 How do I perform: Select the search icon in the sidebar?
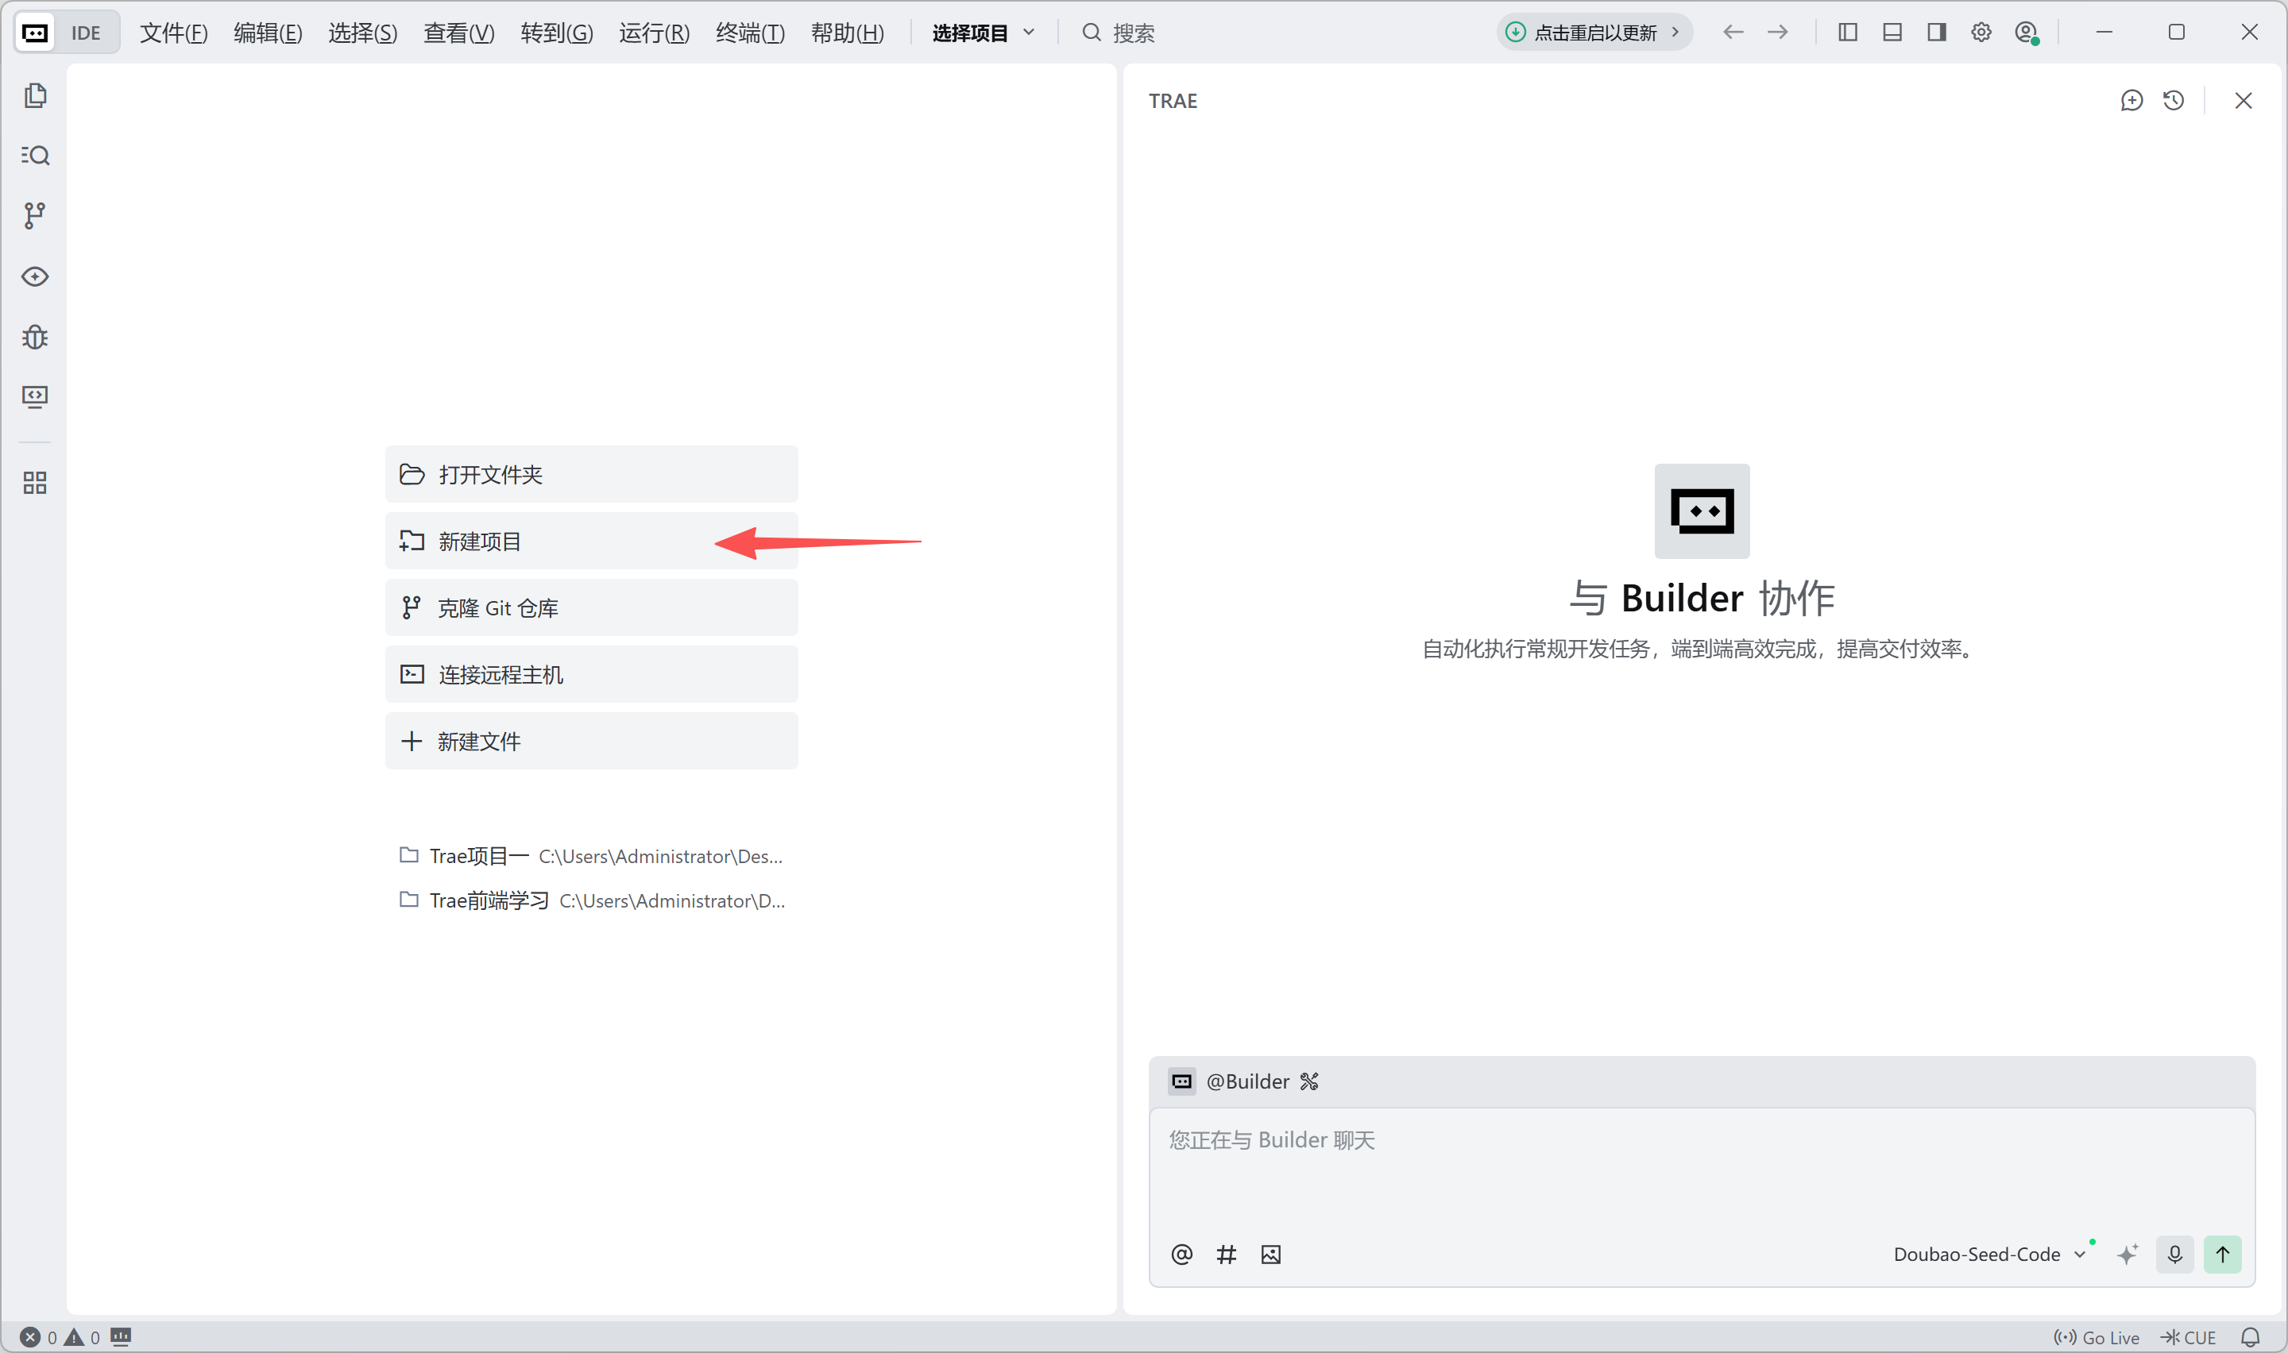point(35,155)
